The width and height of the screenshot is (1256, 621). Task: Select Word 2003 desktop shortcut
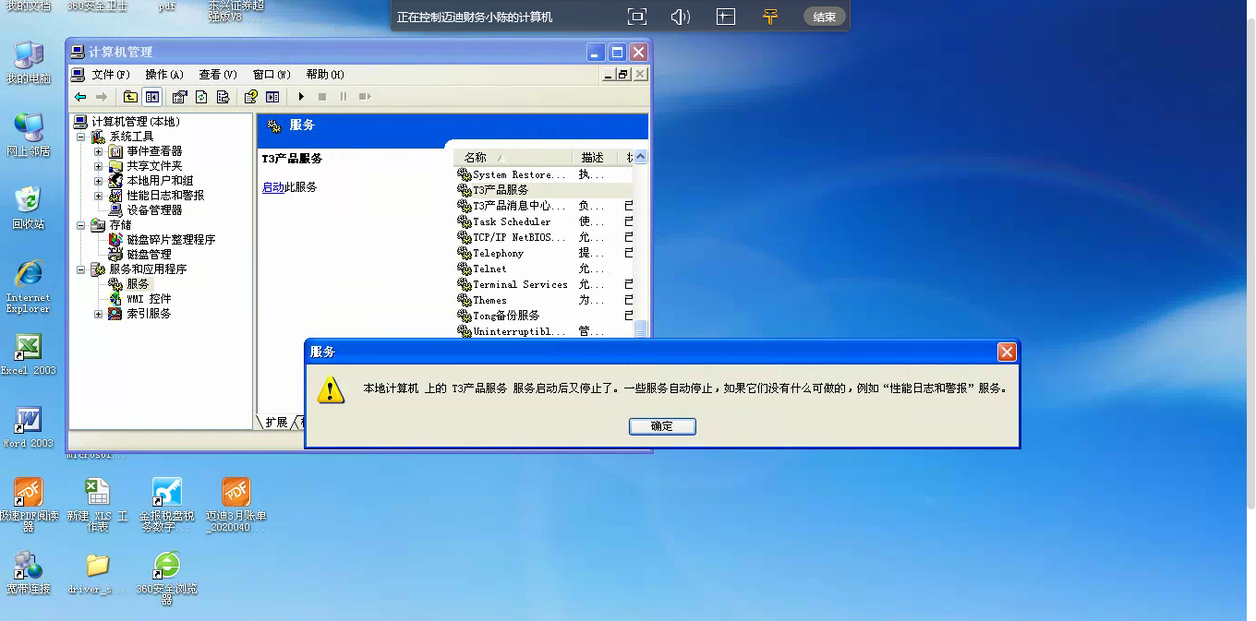[x=29, y=427]
